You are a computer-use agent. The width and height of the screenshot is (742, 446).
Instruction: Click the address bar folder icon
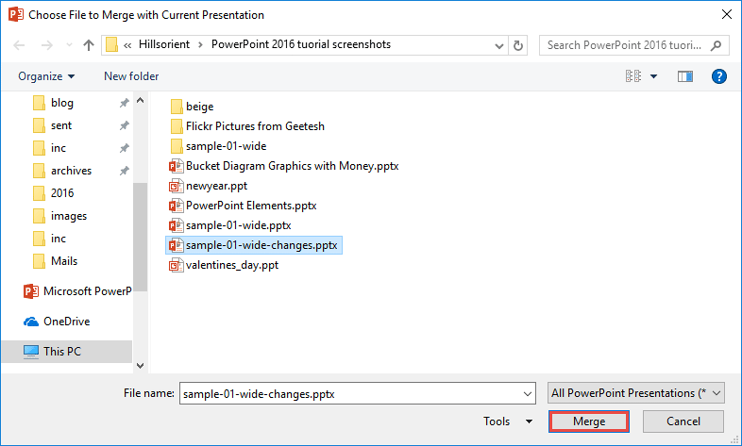click(x=111, y=45)
